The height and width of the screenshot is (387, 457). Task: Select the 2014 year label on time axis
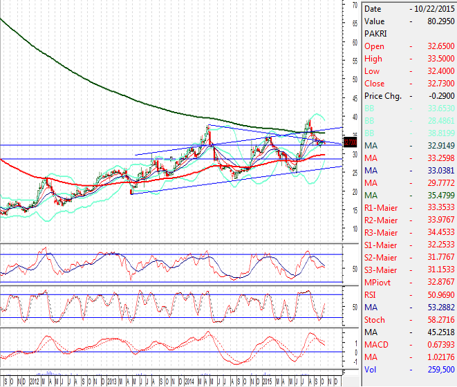[x=189, y=381]
